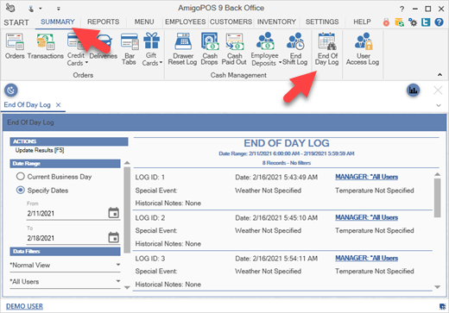
Task: Open the Cash Drops report
Action: pos(210,49)
